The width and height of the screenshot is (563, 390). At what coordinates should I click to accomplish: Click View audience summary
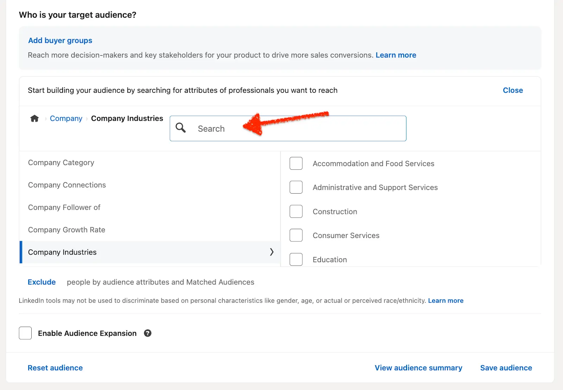418,368
